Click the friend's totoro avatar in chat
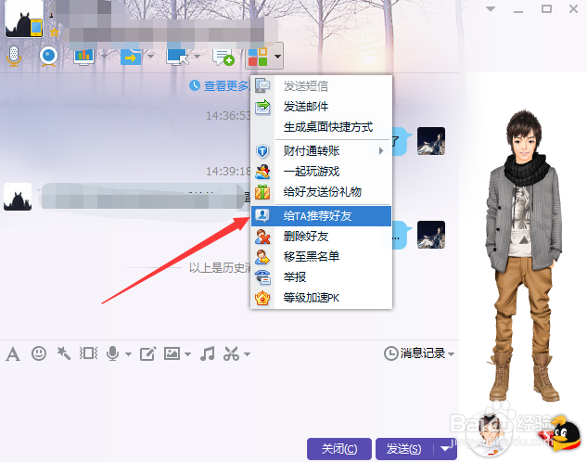Screen dimensions: 587x462 click(x=18, y=197)
